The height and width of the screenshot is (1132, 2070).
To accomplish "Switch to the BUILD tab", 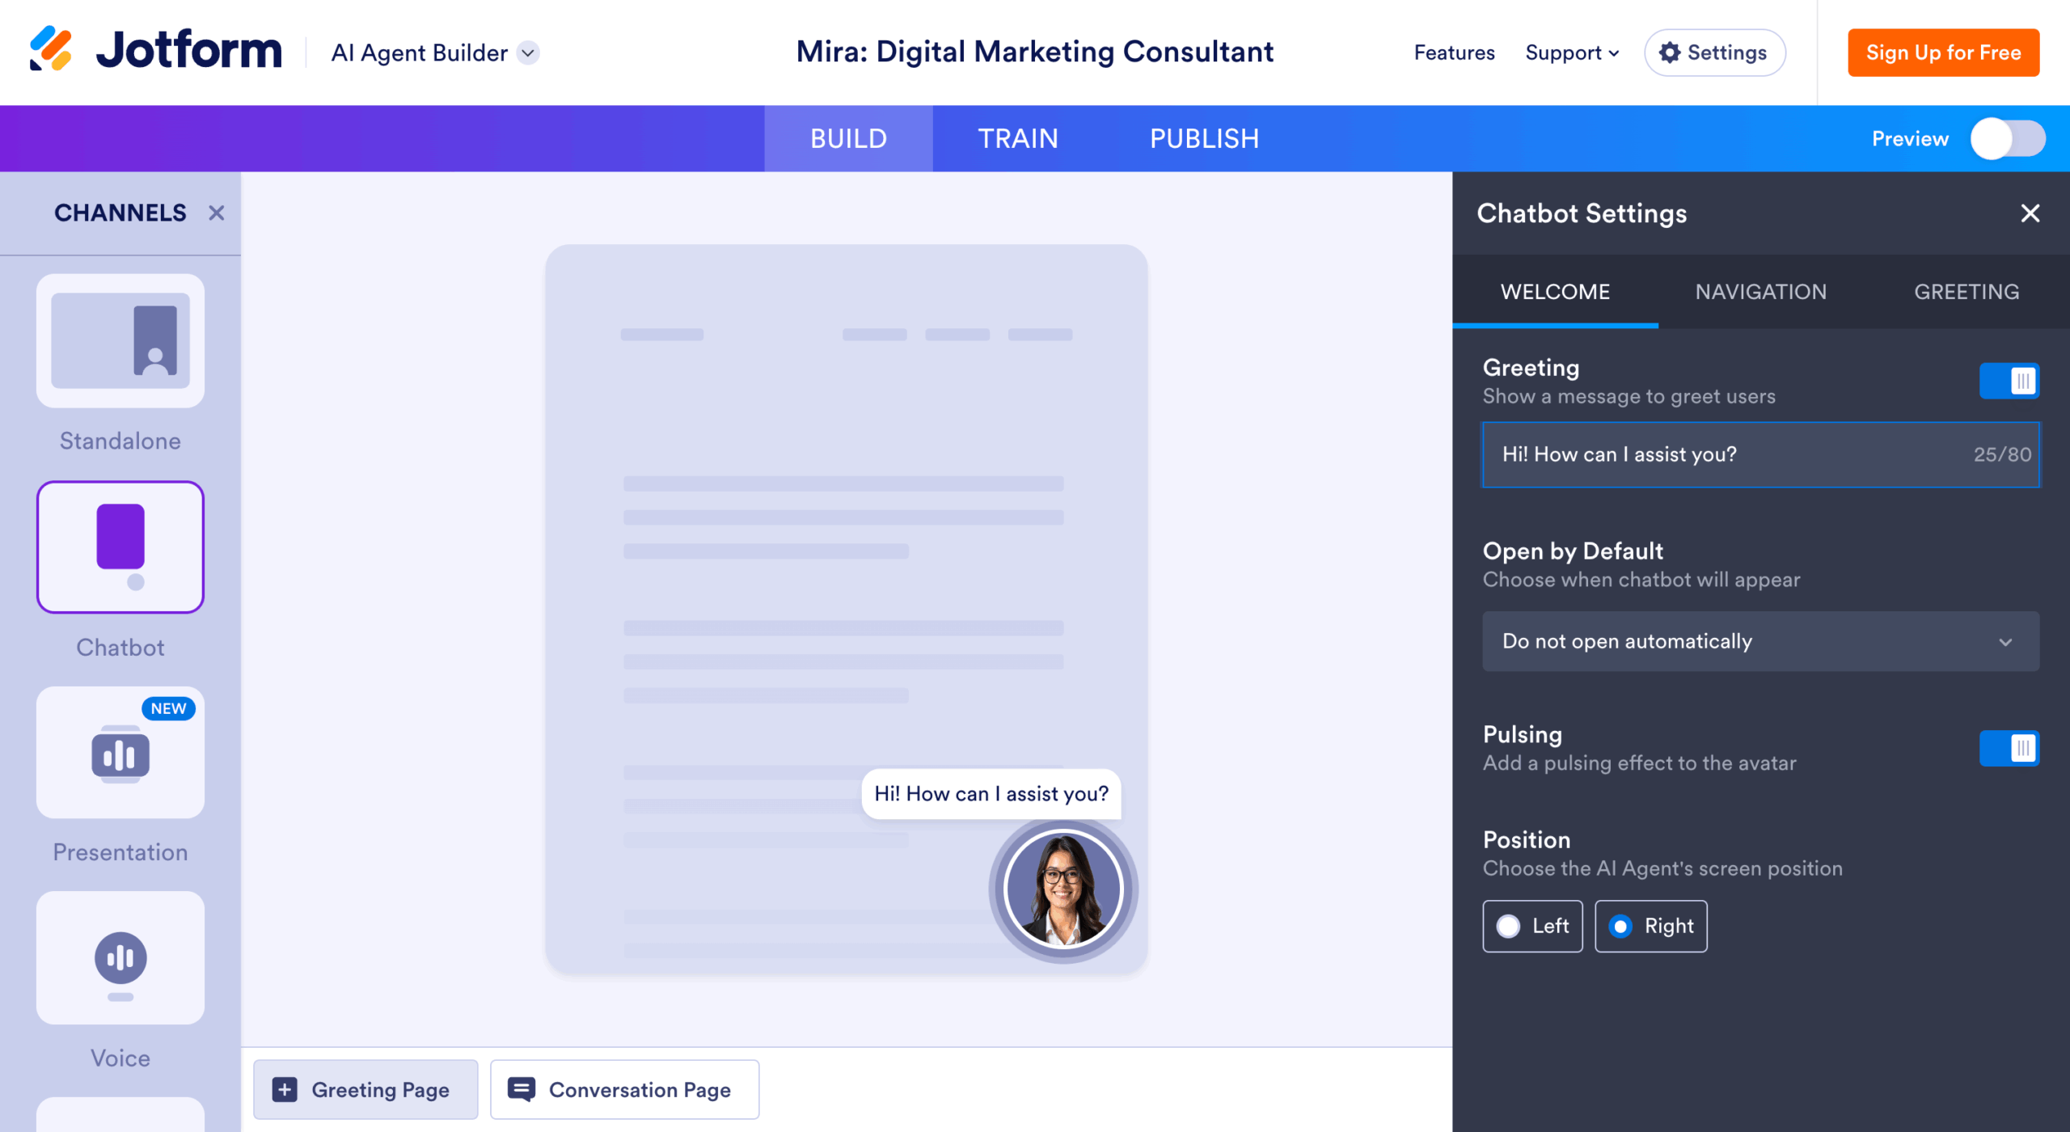I will tap(848, 138).
